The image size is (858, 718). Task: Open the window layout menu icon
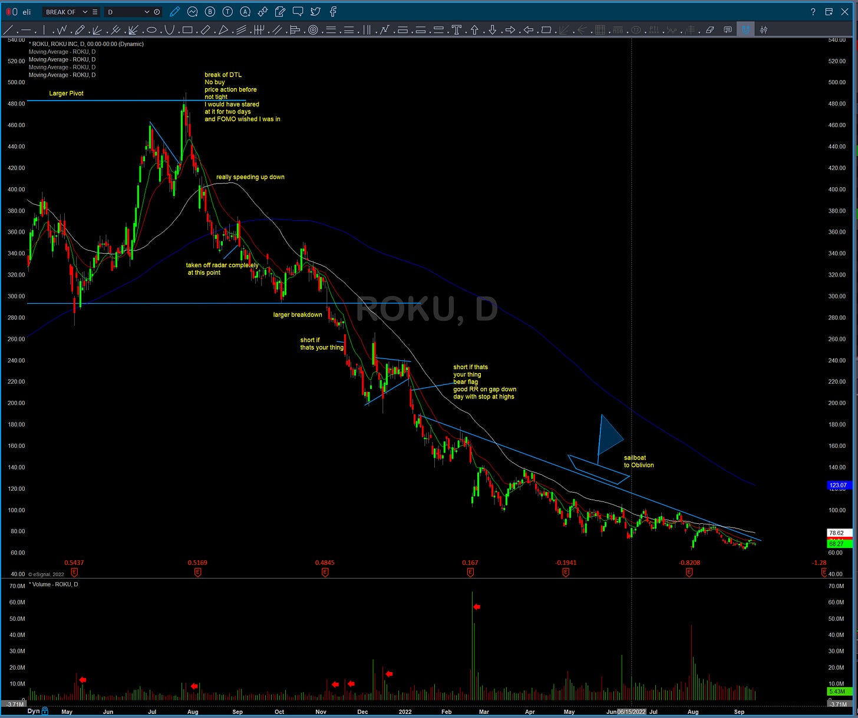point(829,12)
